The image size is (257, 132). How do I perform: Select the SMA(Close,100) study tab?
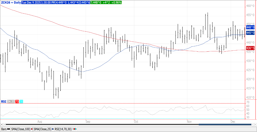[21, 129]
